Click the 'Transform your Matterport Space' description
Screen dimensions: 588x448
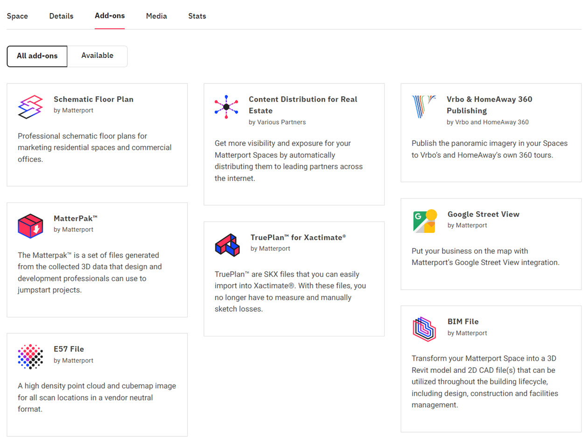485,382
